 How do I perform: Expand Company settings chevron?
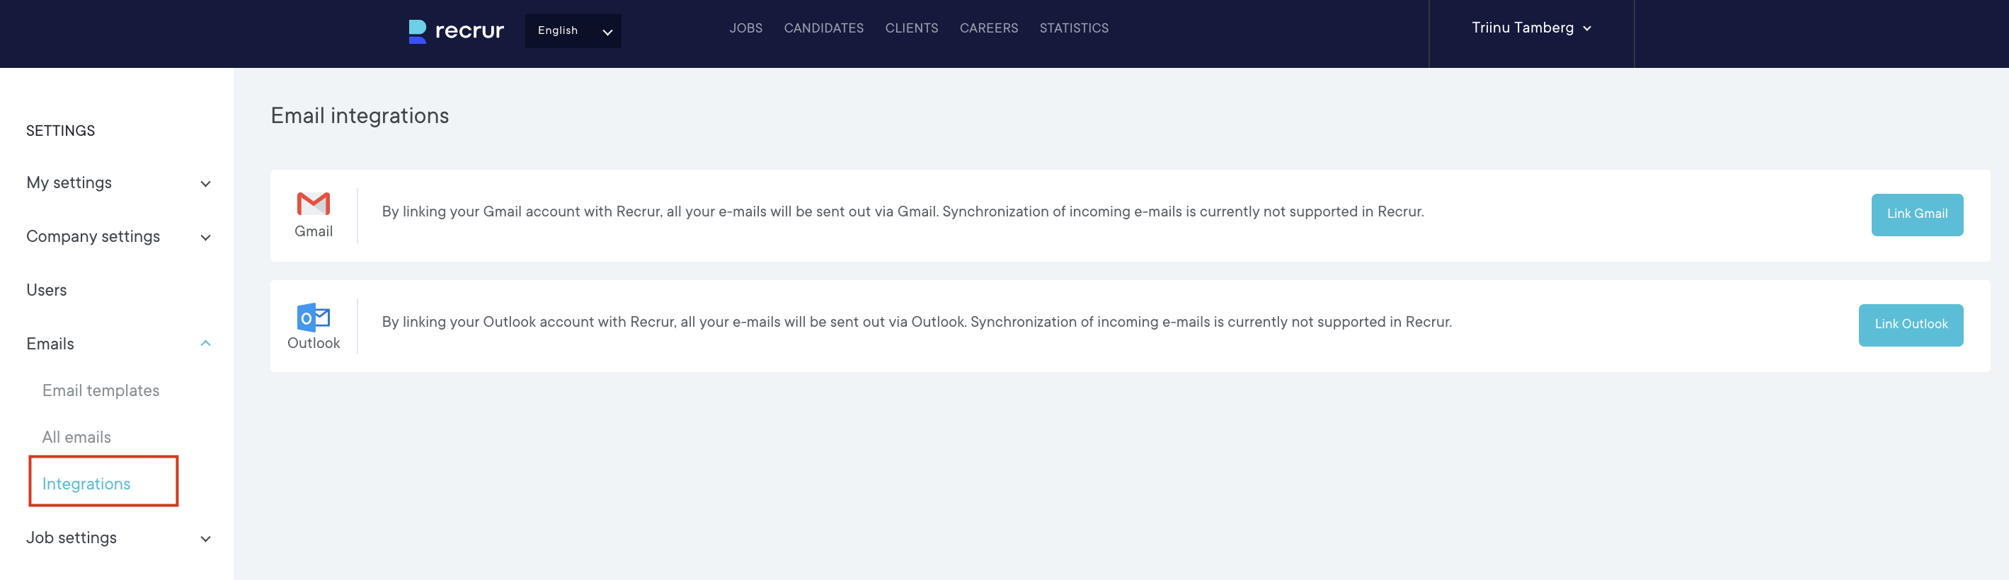click(206, 237)
